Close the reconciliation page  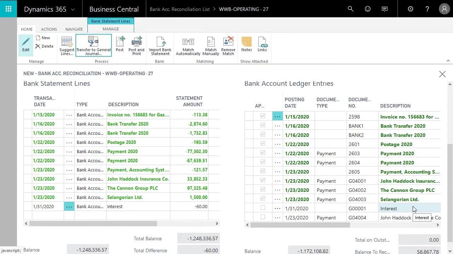442,74
